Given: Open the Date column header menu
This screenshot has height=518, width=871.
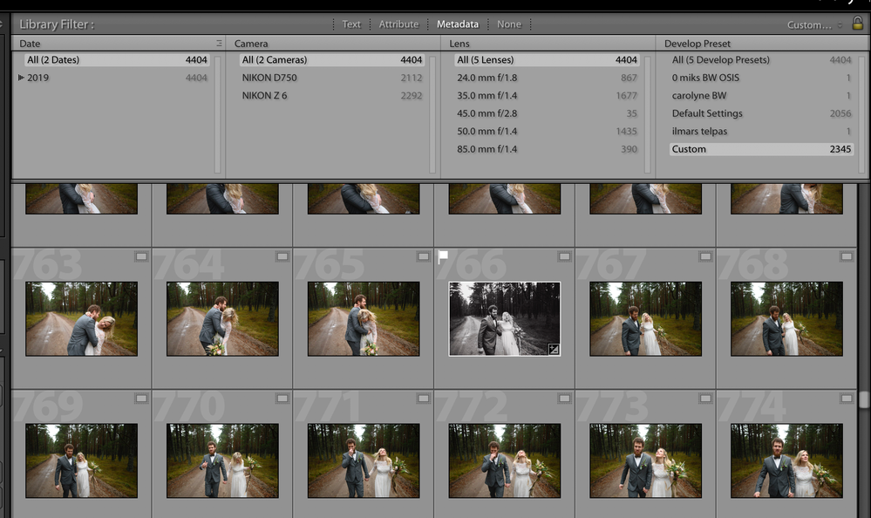Looking at the screenshot, I should coord(30,44).
